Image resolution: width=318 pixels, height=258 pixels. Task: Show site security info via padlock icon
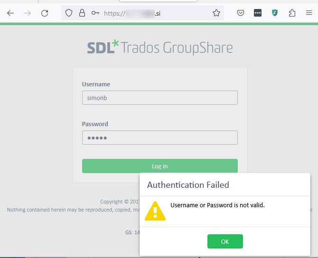point(82,13)
